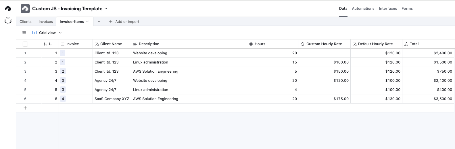Select the Invoice column header
This screenshot has height=149, width=455.
click(x=76, y=44)
